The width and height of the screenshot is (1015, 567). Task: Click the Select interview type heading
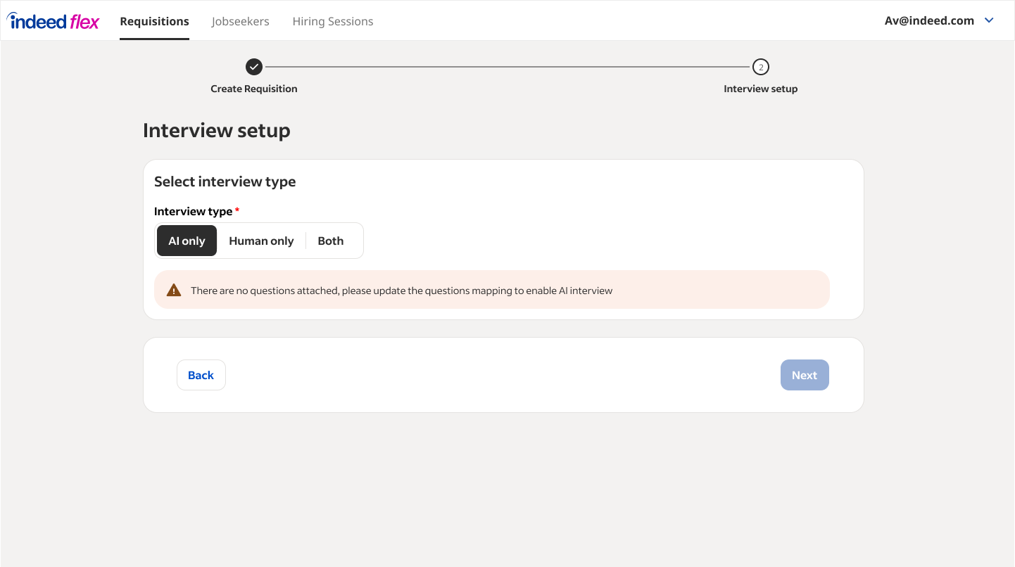tap(225, 181)
